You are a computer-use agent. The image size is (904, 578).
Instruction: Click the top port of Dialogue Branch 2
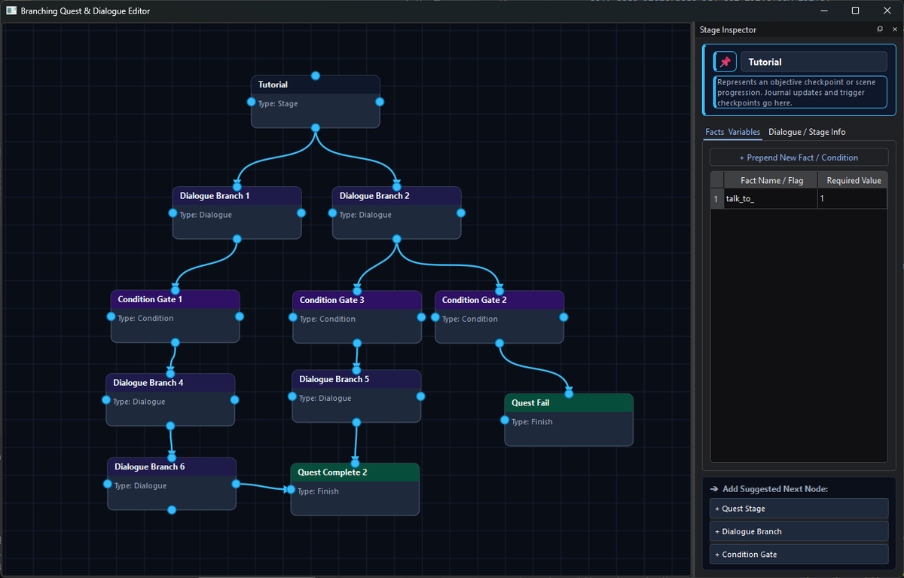coord(397,187)
